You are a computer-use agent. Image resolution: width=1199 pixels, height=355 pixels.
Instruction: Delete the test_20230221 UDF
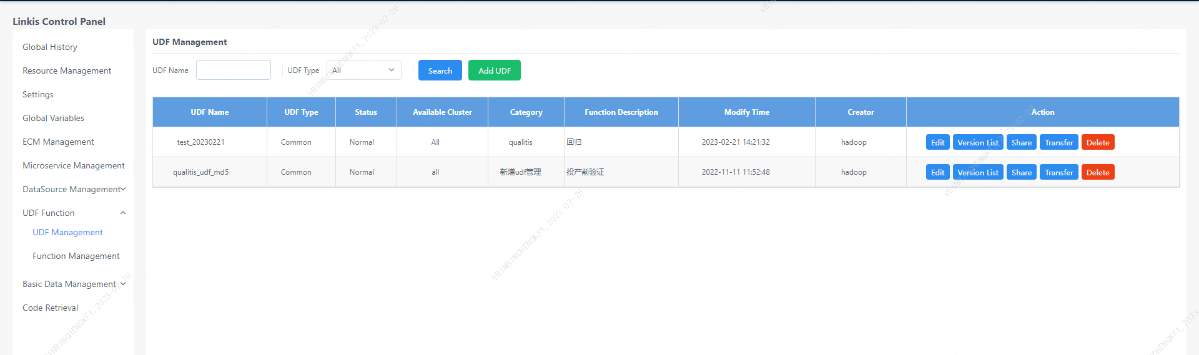pos(1097,142)
